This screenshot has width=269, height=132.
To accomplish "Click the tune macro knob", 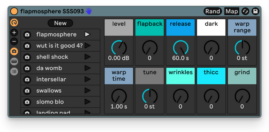I will [150, 96].
